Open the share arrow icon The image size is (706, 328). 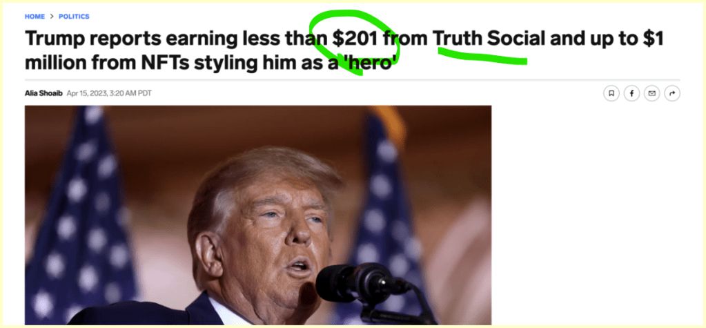point(672,93)
